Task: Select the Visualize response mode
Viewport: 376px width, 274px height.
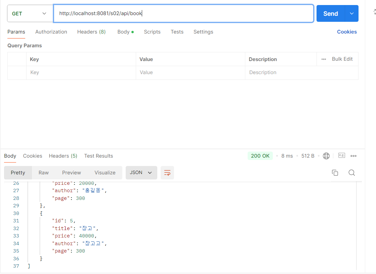Action: (x=105, y=172)
